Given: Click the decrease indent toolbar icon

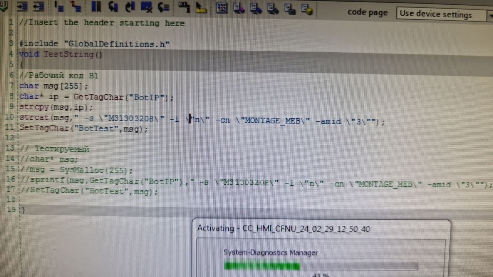Looking at the screenshot, I should pyautogui.click(x=39, y=7).
